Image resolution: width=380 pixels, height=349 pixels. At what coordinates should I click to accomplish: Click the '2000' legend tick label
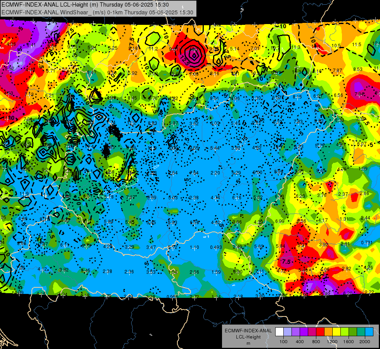(x=364, y=342)
